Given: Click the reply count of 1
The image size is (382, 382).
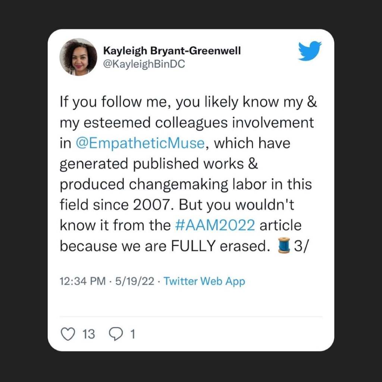Looking at the screenshot, I should pyautogui.click(x=132, y=334).
